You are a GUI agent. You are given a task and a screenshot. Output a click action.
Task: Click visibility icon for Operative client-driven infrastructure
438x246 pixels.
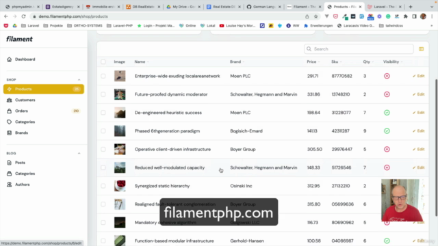coord(387,149)
